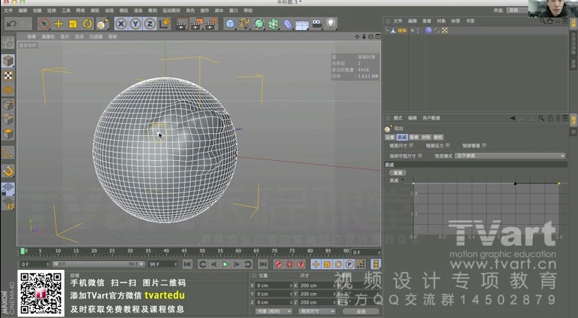Open the 绝对尺寸 size dropdown
578x318 pixels.
tap(316, 311)
